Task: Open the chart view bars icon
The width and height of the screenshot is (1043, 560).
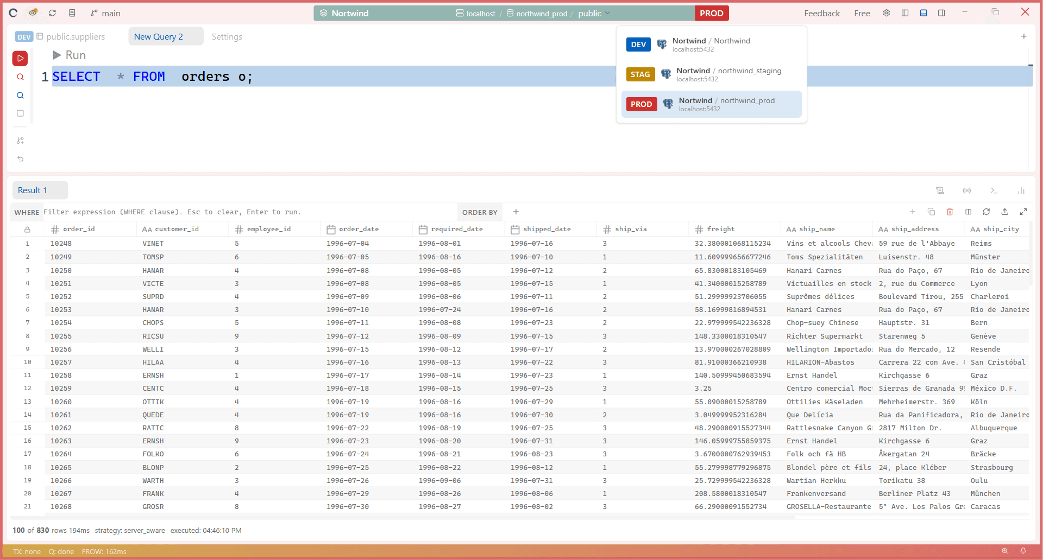Action: pos(1021,190)
